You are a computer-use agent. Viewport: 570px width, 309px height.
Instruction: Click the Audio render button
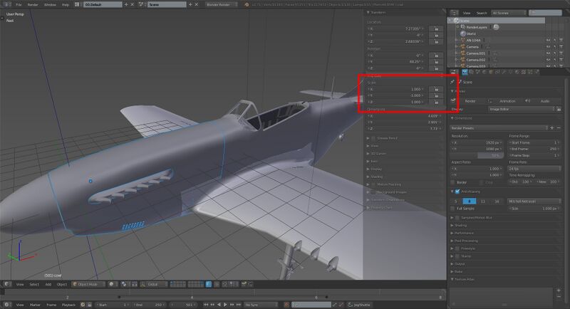click(x=541, y=101)
